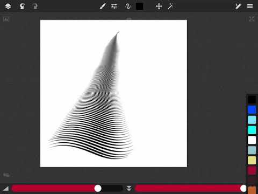
Task: Click the white drawing canvas
Action: (113, 93)
